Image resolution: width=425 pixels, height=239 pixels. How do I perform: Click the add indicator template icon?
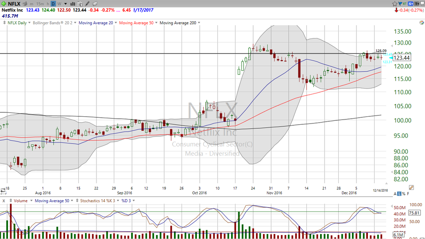tap(80, 4)
